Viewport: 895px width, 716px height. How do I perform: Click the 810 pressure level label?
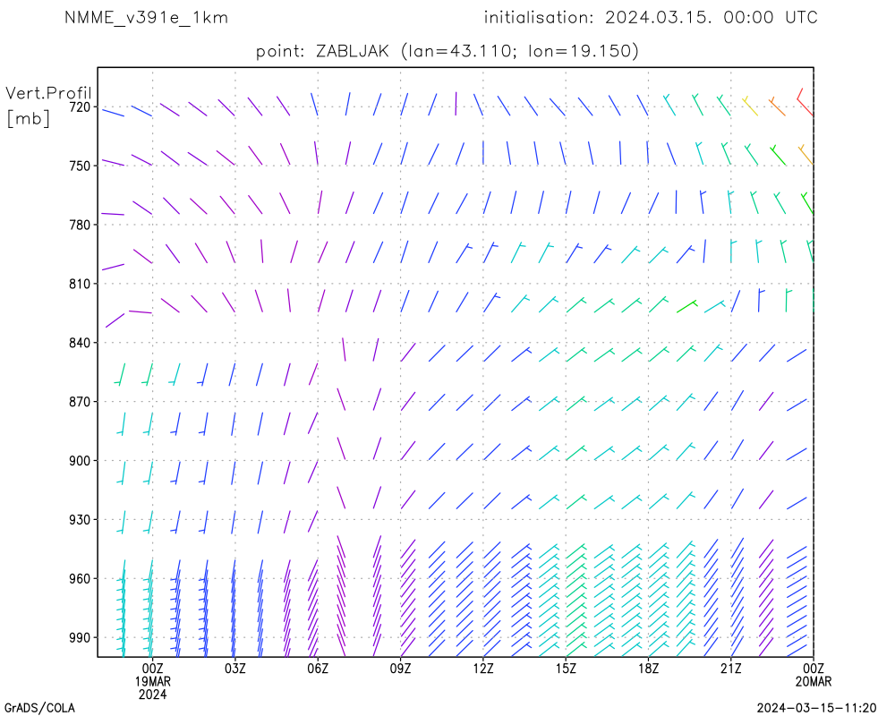[x=80, y=284]
